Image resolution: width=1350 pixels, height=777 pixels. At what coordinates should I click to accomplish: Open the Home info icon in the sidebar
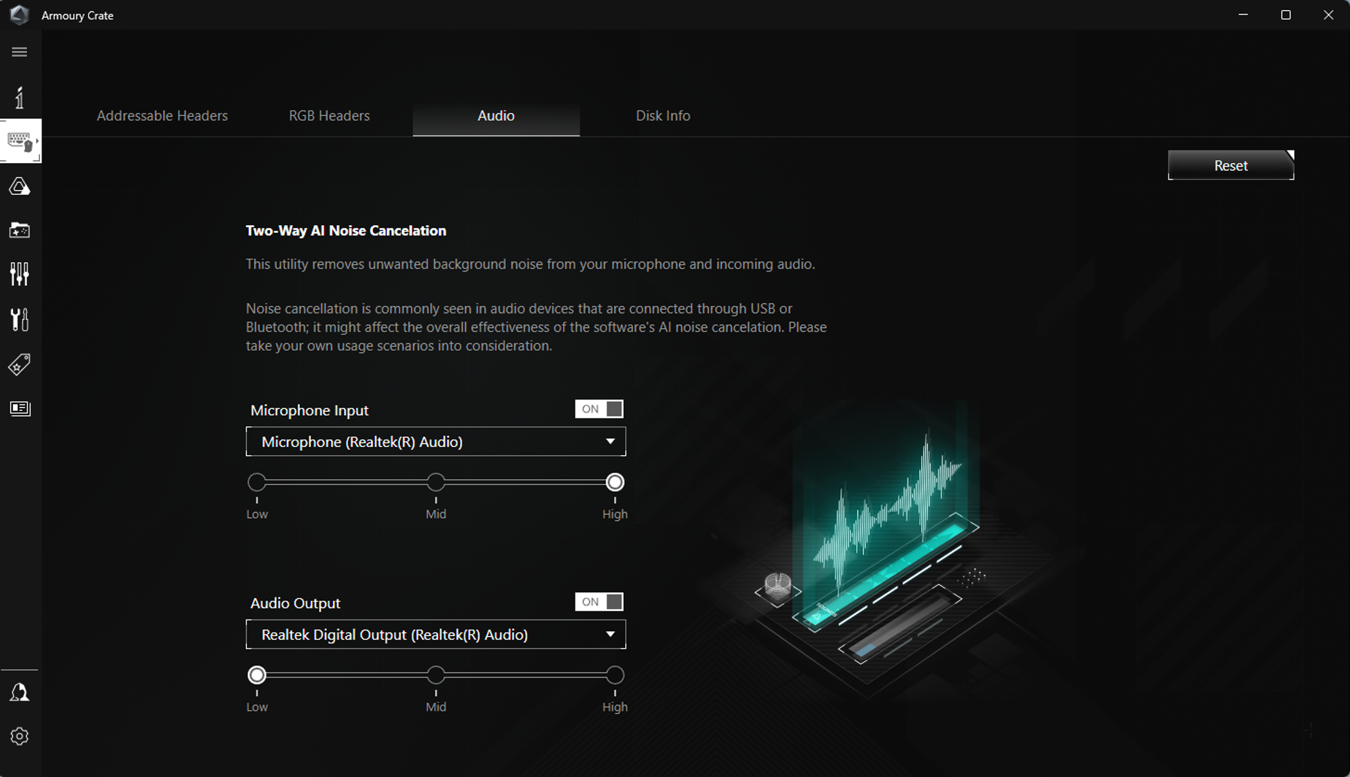[x=19, y=97]
